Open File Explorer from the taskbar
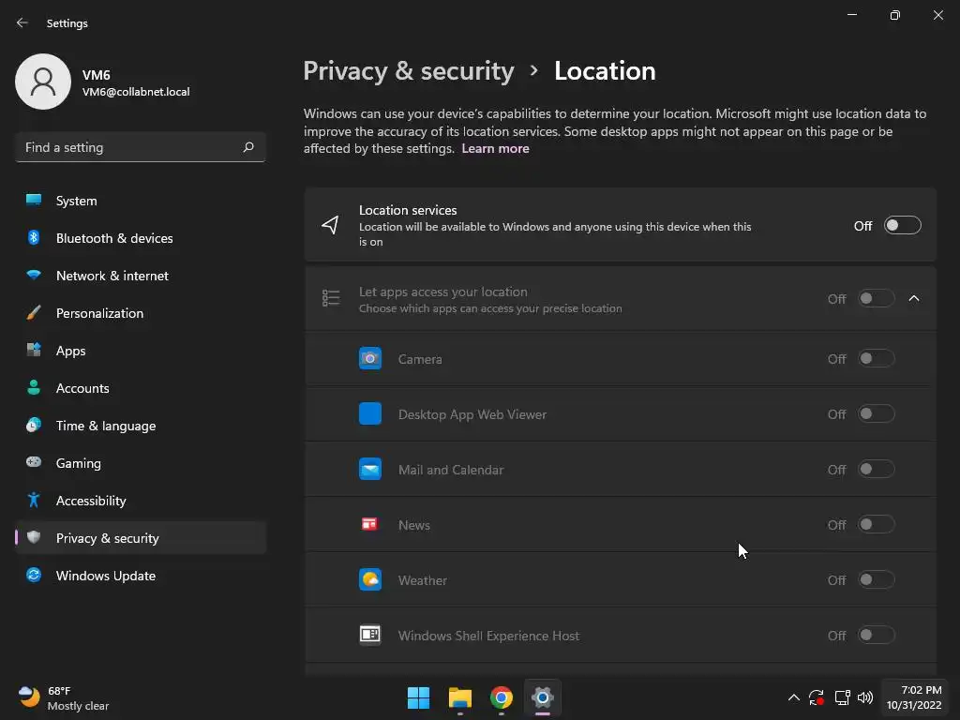 pyautogui.click(x=459, y=697)
